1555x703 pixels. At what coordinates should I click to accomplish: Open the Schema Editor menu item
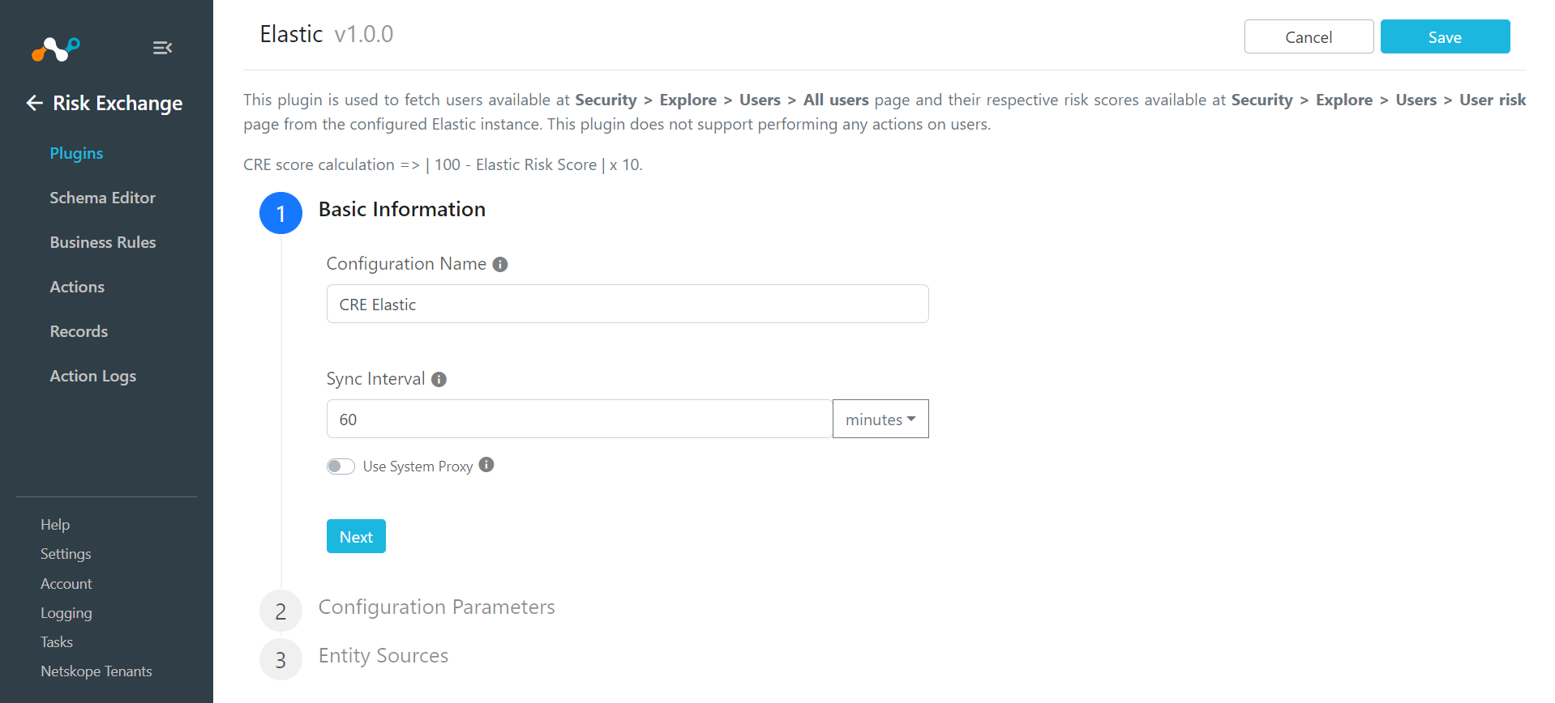pos(102,198)
